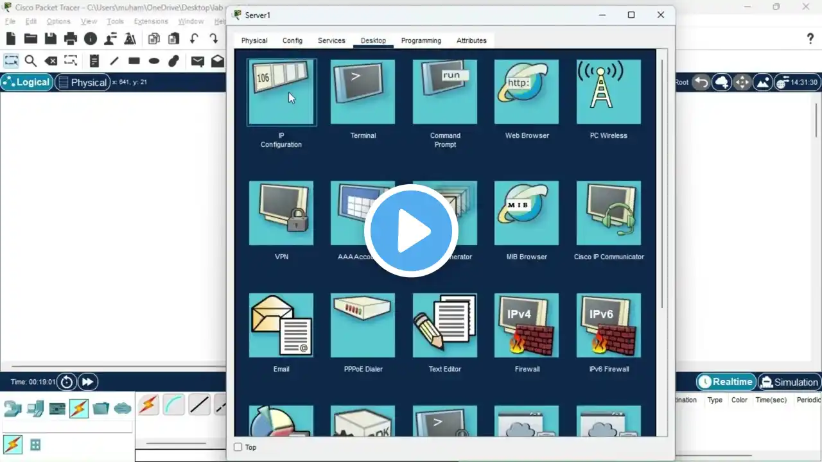Save the network with the floppy icon
Viewport: 822px width, 462px height.
point(51,38)
